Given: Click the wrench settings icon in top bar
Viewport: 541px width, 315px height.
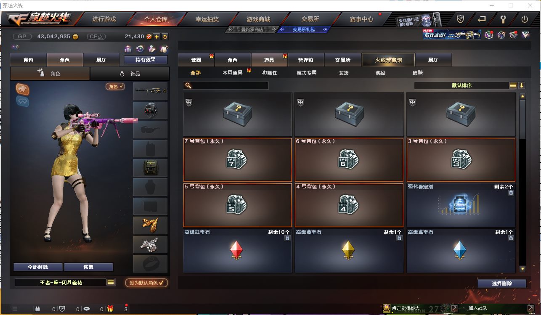Looking at the screenshot, I should point(503,19).
